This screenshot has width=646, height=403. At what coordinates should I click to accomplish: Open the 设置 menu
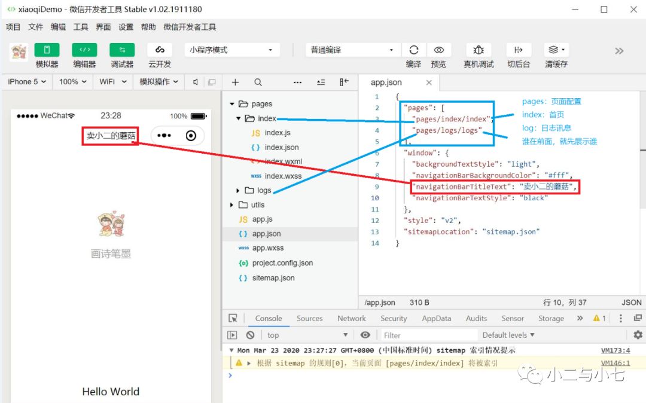tap(126, 27)
